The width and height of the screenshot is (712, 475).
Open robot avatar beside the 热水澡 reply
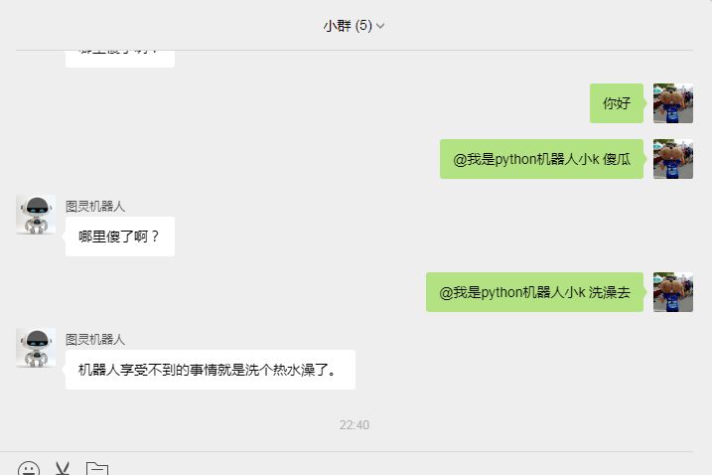coord(36,348)
